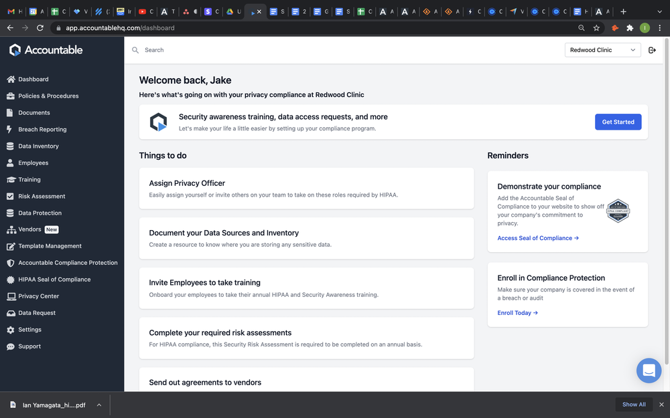Click the Employees person icon

[10, 163]
